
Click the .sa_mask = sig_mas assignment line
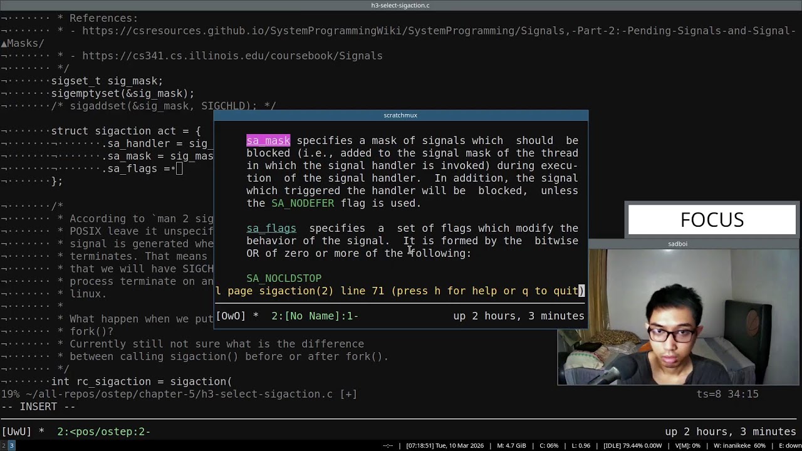(x=157, y=156)
